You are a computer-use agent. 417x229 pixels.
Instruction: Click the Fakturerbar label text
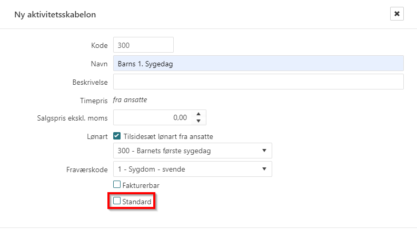tap(141, 185)
